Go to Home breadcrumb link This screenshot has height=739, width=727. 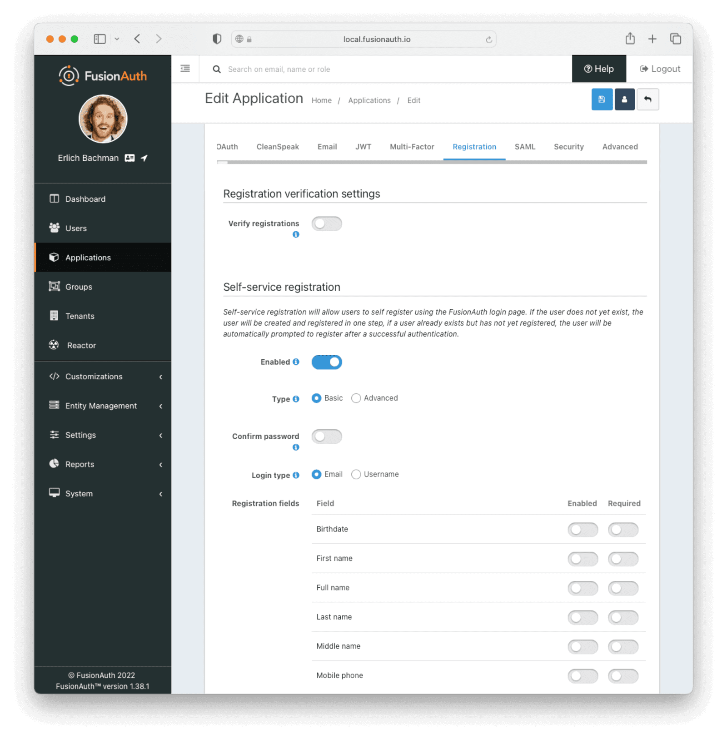click(322, 100)
